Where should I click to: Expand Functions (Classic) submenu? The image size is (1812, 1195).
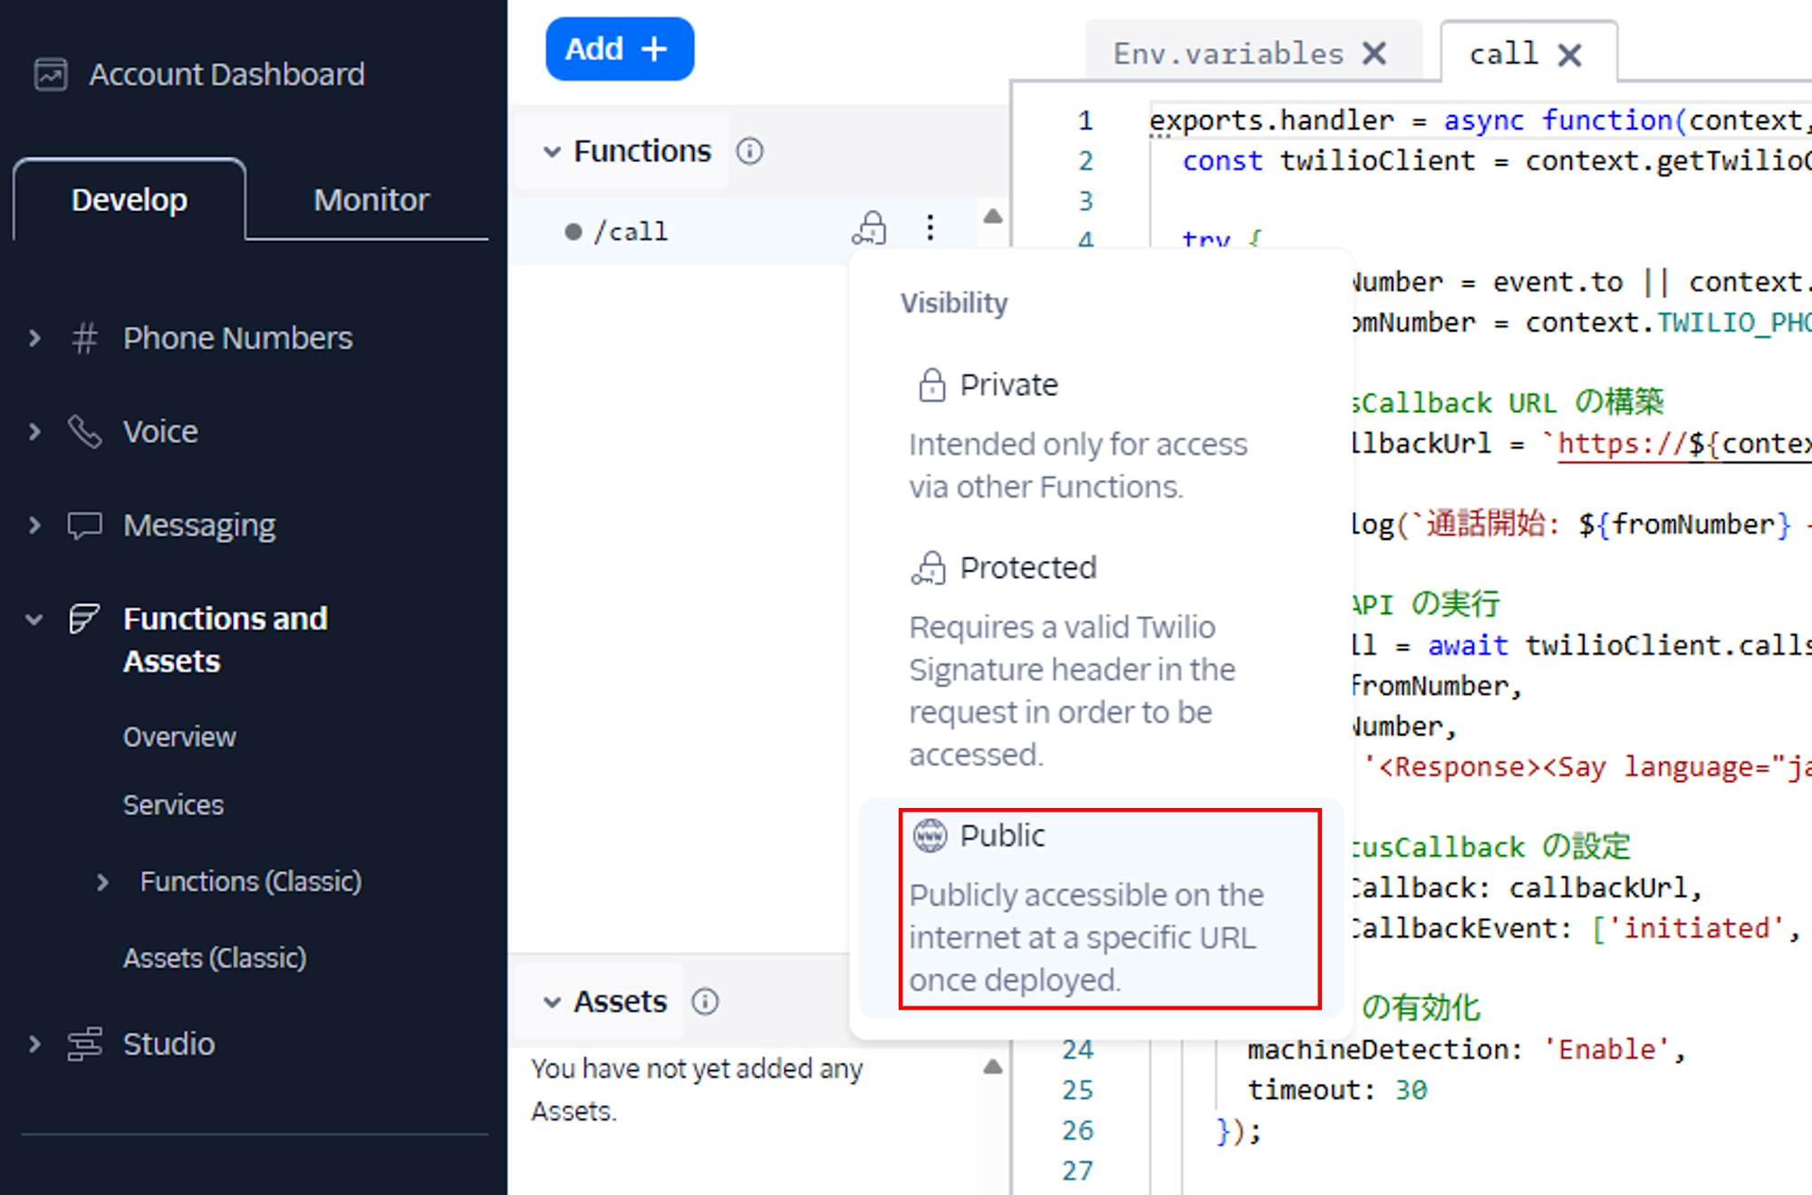(x=102, y=882)
